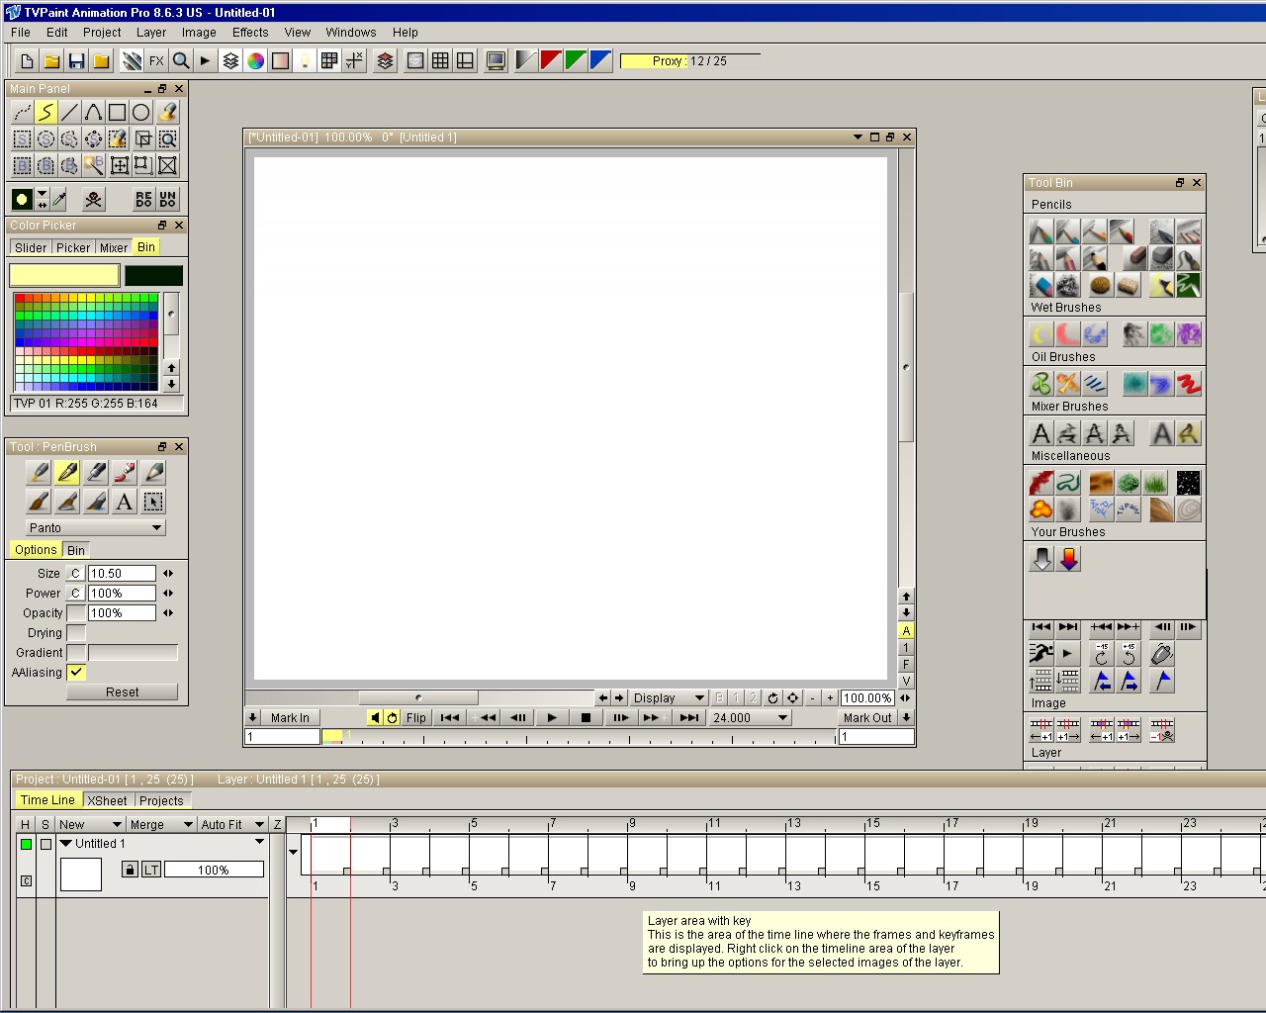The height and width of the screenshot is (1013, 1266).
Task: Open the project window title dropdown arrow
Action: (x=858, y=138)
